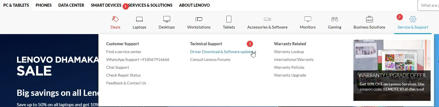Click the Service & Support gear icon
The width and height of the screenshot is (439, 107).
click(413, 19)
